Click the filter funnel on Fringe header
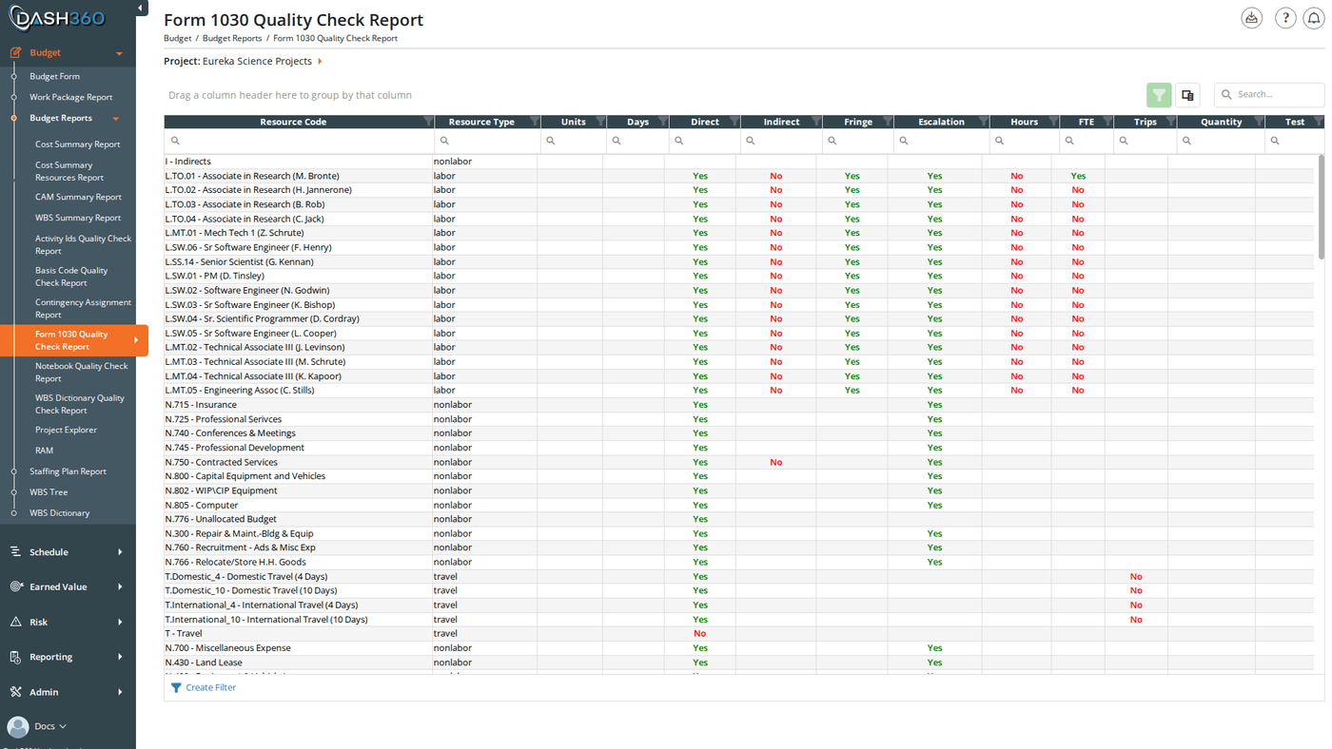Image resolution: width=1332 pixels, height=749 pixels. tap(887, 122)
